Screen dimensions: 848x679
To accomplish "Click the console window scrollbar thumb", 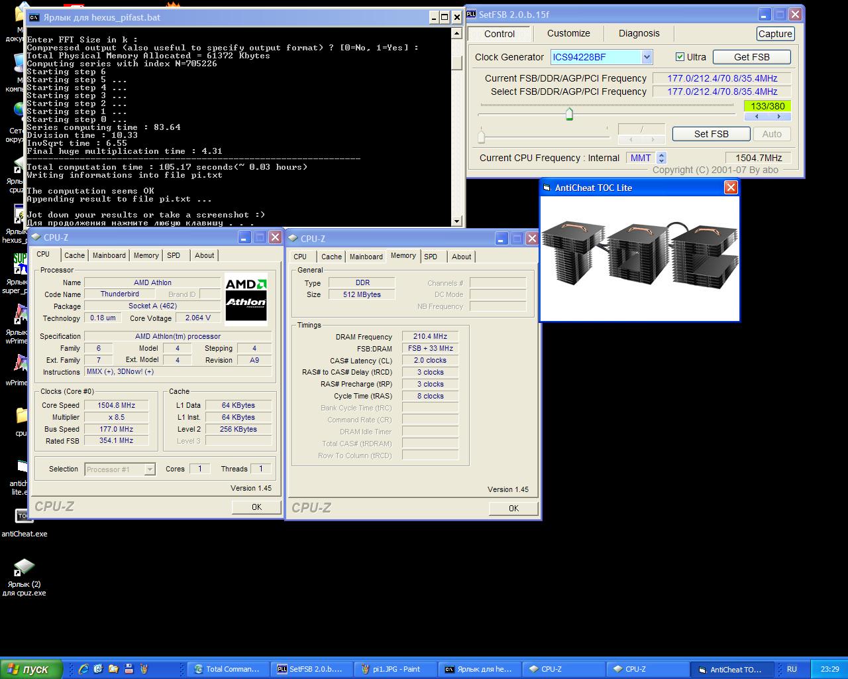I will 456,62.
